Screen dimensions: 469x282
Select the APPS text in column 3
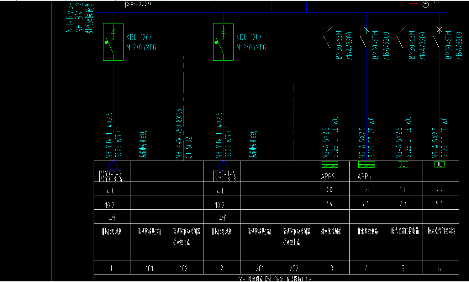[x=328, y=177]
